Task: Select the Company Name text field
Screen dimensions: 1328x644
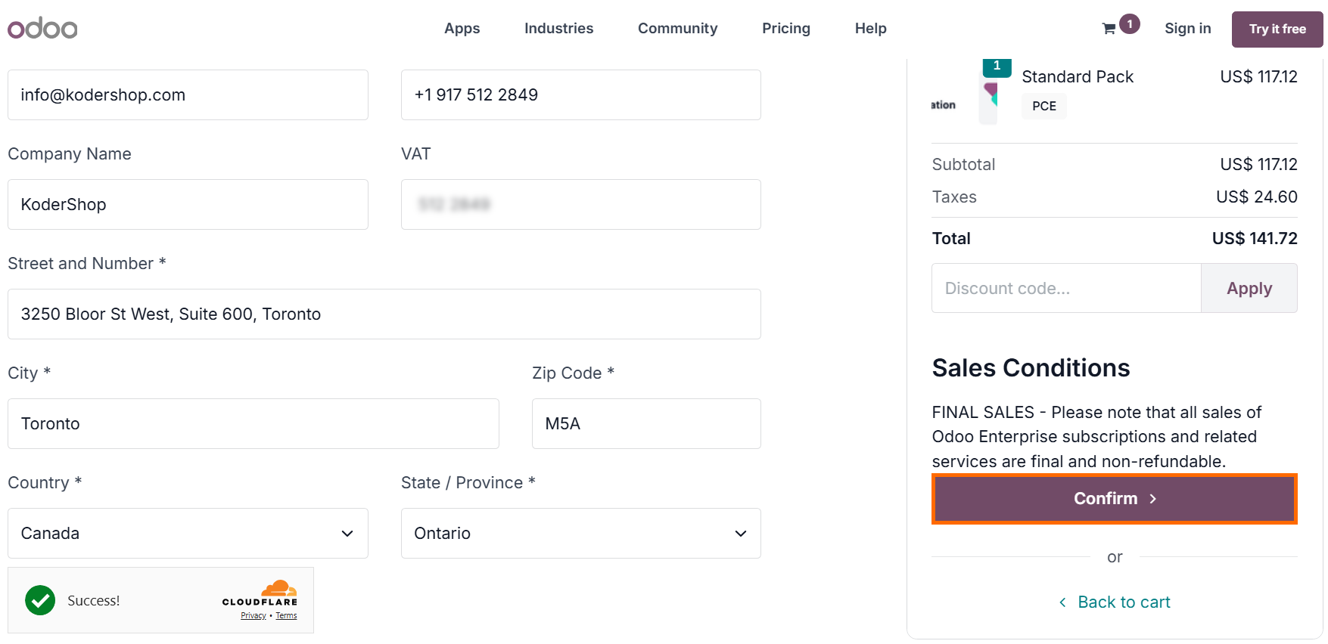Action: [x=188, y=205]
